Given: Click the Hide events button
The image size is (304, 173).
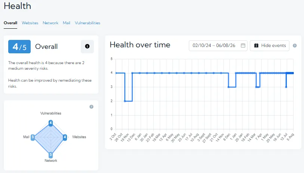Looking at the screenshot, I should (270, 45).
